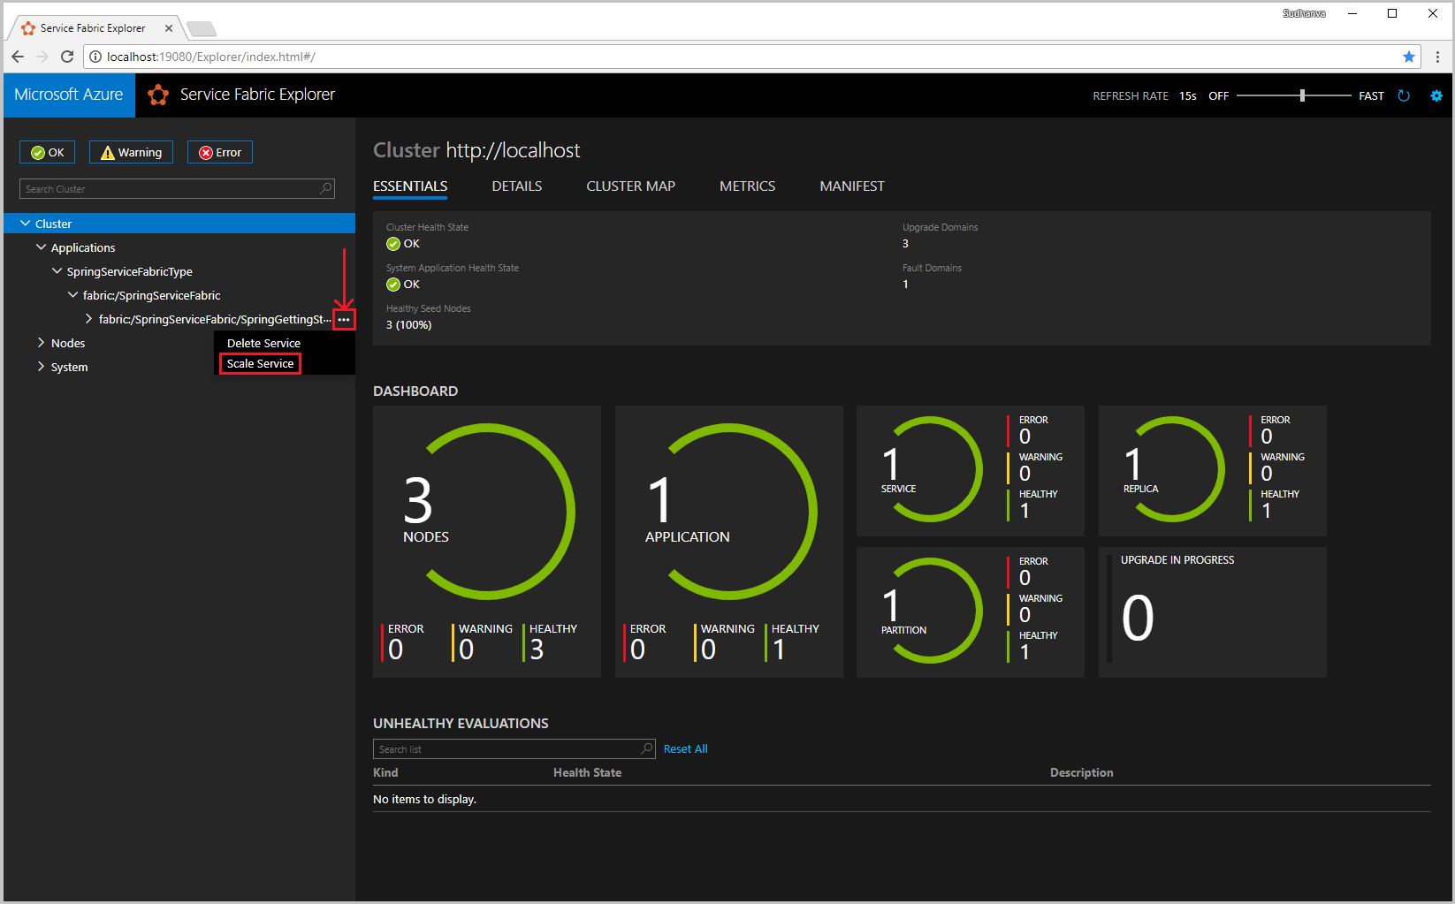Click the Service Fabric orange logo icon
The height and width of the screenshot is (904, 1455).
coord(158,95)
